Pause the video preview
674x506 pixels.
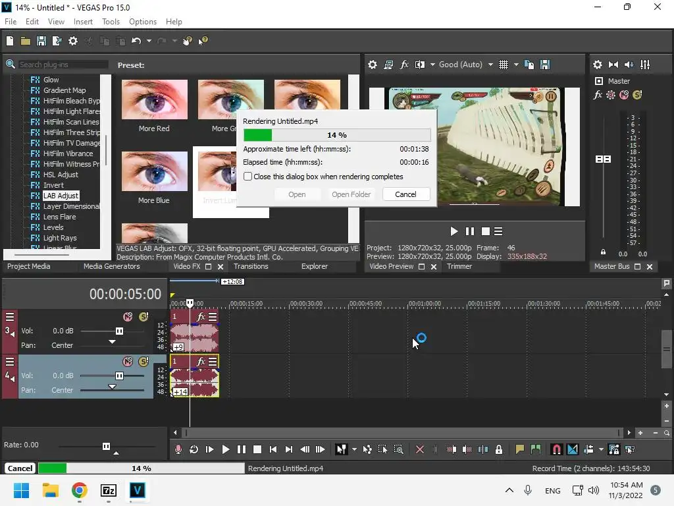(470, 231)
